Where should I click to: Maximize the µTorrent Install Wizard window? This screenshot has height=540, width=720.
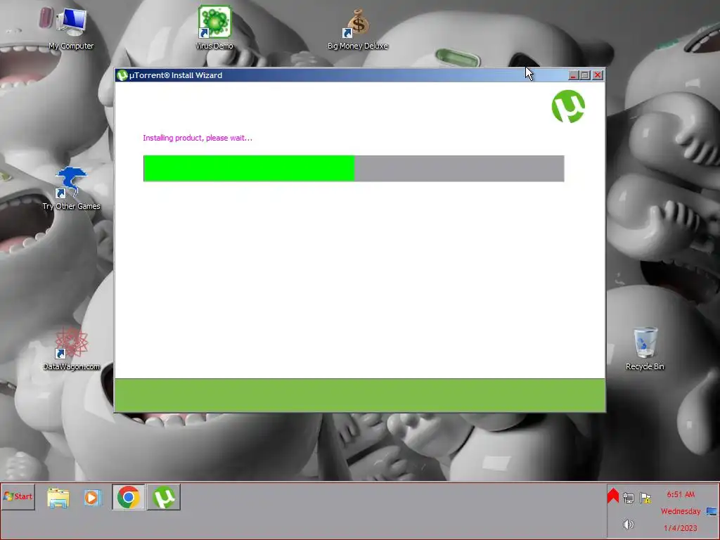(x=585, y=75)
